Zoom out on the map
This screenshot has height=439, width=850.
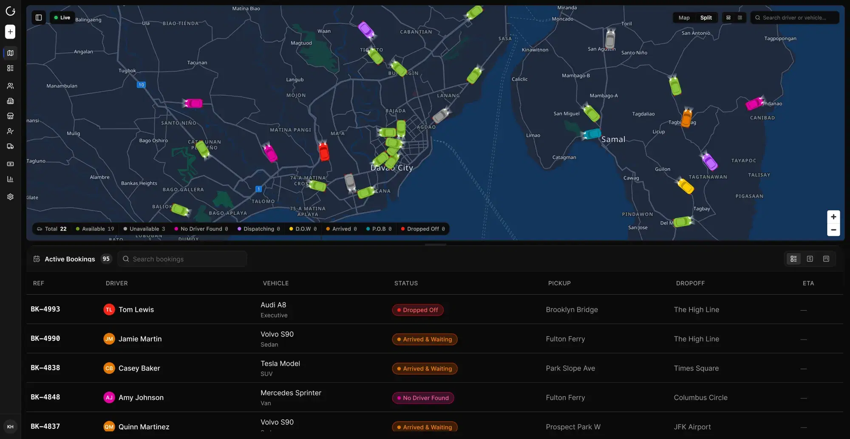(x=833, y=230)
